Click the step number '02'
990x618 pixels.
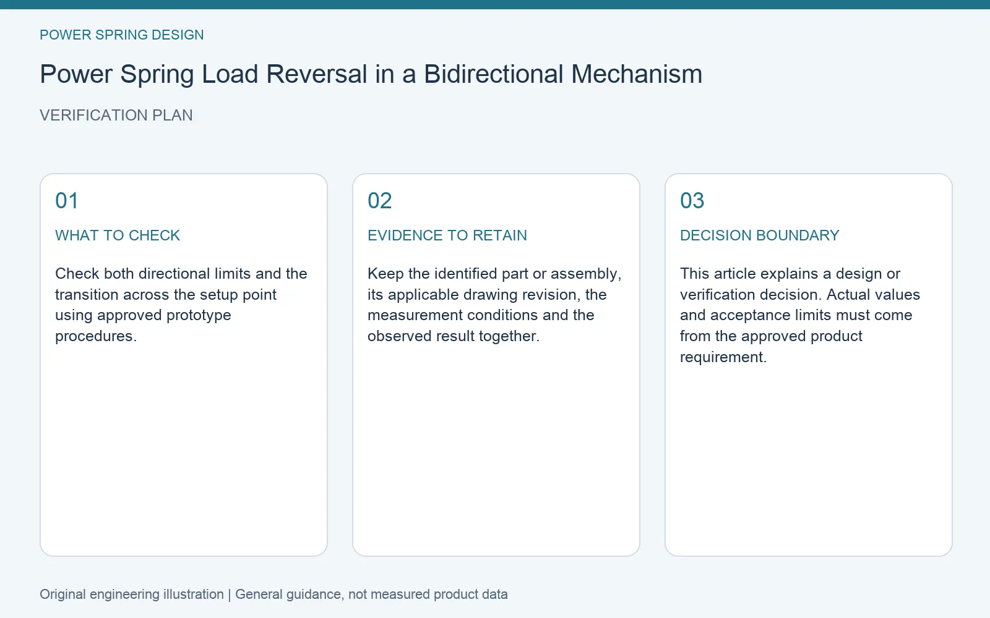[380, 201]
